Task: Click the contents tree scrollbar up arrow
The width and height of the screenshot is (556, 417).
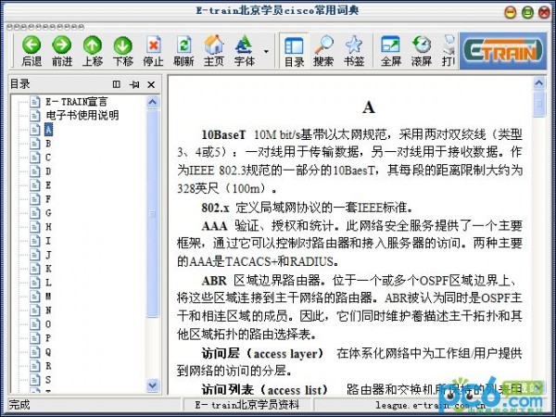Action: pyautogui.click(x=153, y=103)
